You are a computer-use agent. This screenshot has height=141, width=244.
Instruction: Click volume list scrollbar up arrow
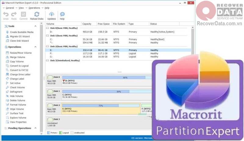tap(193, 27)
